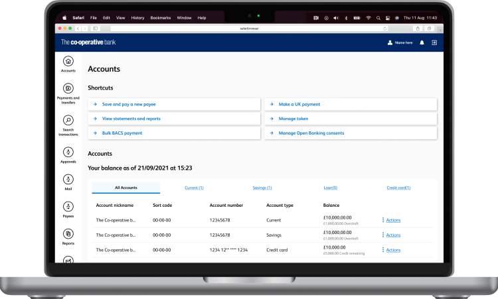Select the All Accounts tab

[x=126, y=188]
